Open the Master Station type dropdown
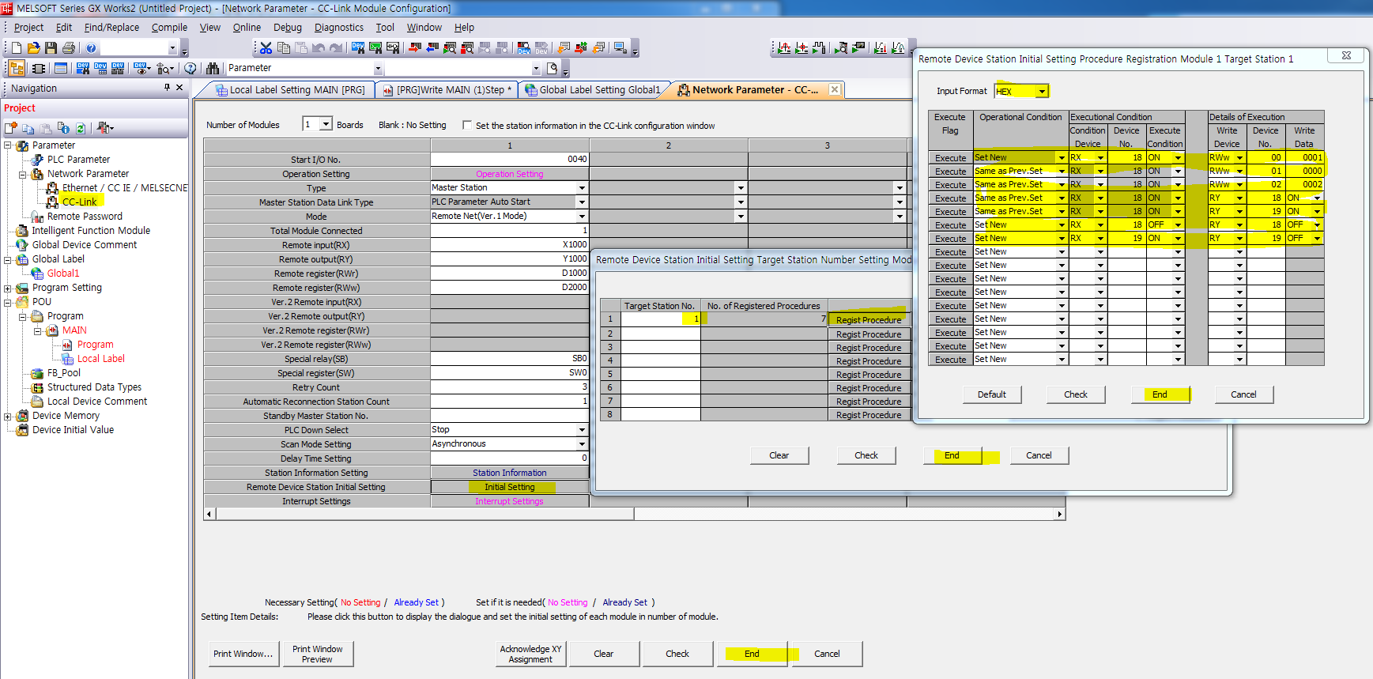 point(582,188)
